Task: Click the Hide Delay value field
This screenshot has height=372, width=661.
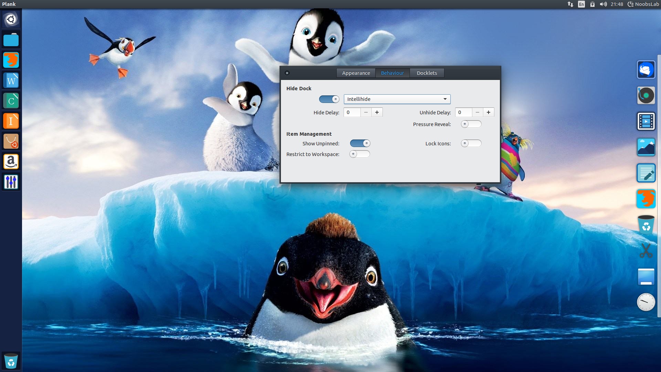Action: point(352,112)
